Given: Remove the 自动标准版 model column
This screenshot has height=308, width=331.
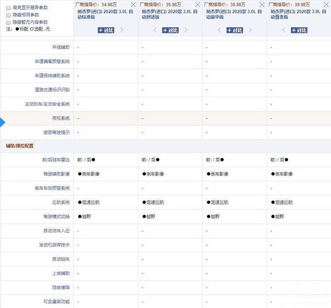Looking at the screenshot, I should click(133, 4).
